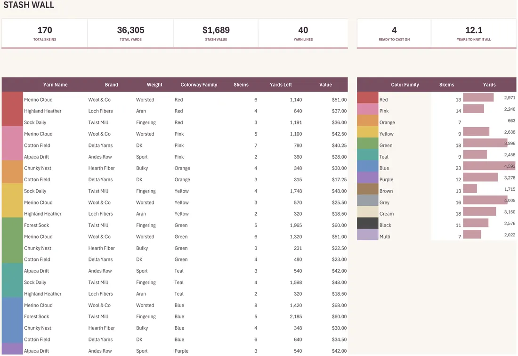
Task: Select the 2,185 yards left cell
Action: pos(296,316)
